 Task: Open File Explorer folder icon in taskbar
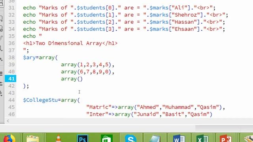pyautogui.click(x=33, y=139)
